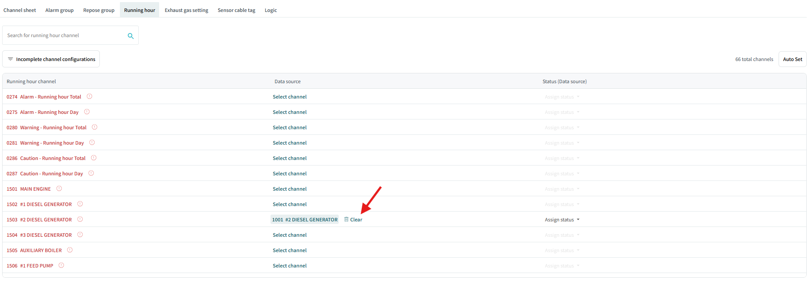
Task: Open Assign status dropdown for 0274 Alarm row
Action: (x=562, y=97)
